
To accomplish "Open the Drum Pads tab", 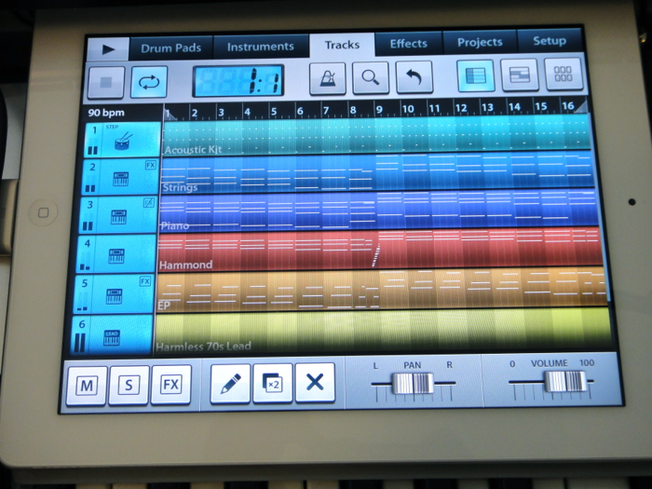I will pyautogui.click(x=170, y=48).
